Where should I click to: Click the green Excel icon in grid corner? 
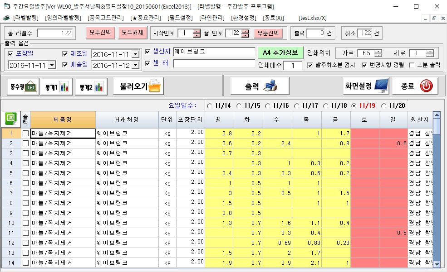(10, 119)
